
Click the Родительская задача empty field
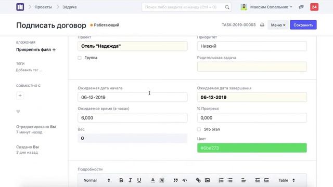pyautogui.click(x=252, y=66)
